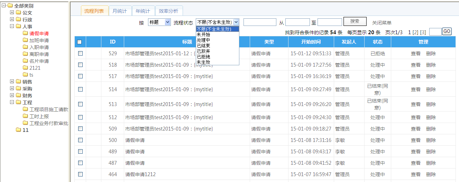Screen dimensions: 459x182
Task: Collapse the 工程 tree node
Action: 12,102
